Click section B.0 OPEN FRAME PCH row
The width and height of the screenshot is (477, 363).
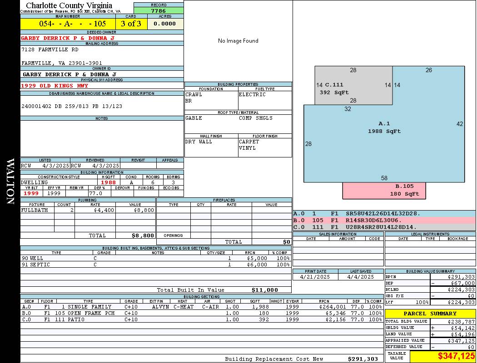coord(202,314)
